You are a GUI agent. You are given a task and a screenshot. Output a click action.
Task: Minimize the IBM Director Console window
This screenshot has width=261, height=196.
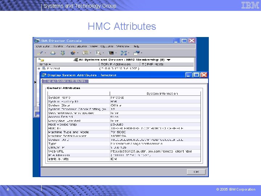[x=176, y=41]
